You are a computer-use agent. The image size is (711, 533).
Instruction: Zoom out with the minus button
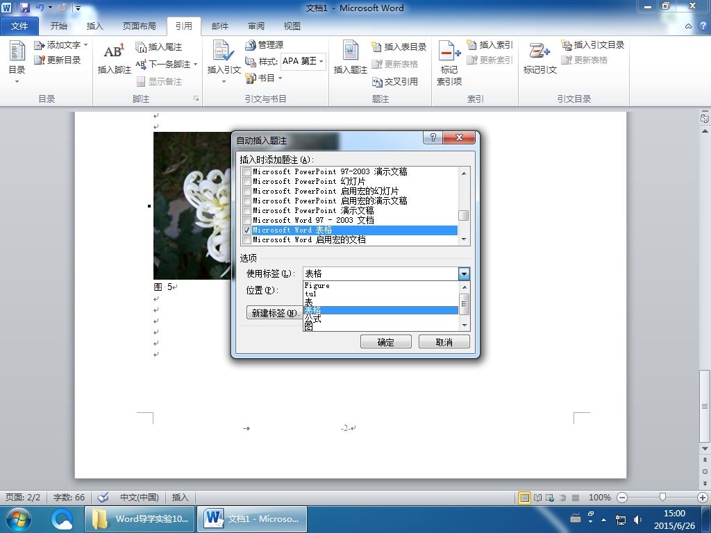coord(622,498)
